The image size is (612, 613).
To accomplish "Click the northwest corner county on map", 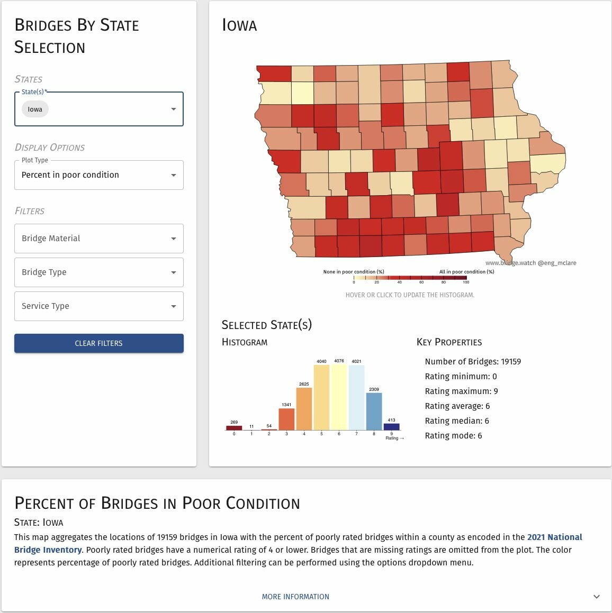I will coord(274,74).
